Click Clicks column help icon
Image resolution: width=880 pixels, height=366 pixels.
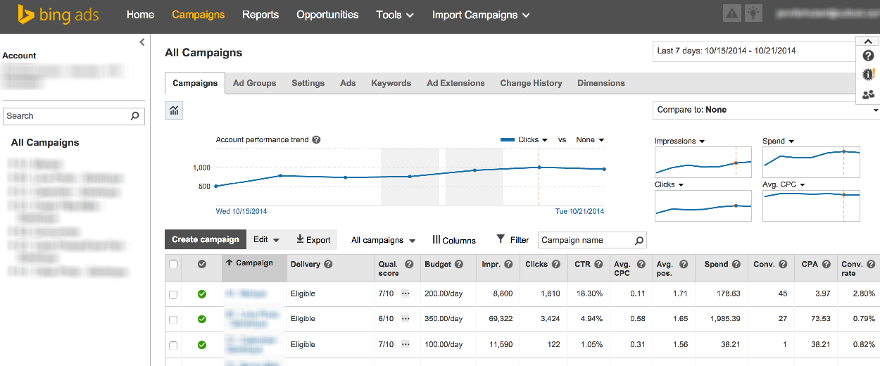coord(555,265)
